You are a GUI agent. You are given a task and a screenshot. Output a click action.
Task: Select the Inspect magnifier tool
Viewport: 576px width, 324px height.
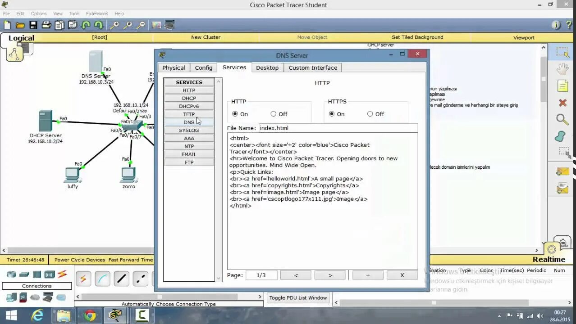(562, 119)
